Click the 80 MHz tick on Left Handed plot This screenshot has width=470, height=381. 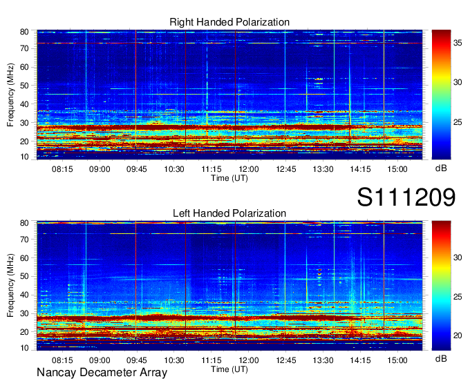click(24, 223)
